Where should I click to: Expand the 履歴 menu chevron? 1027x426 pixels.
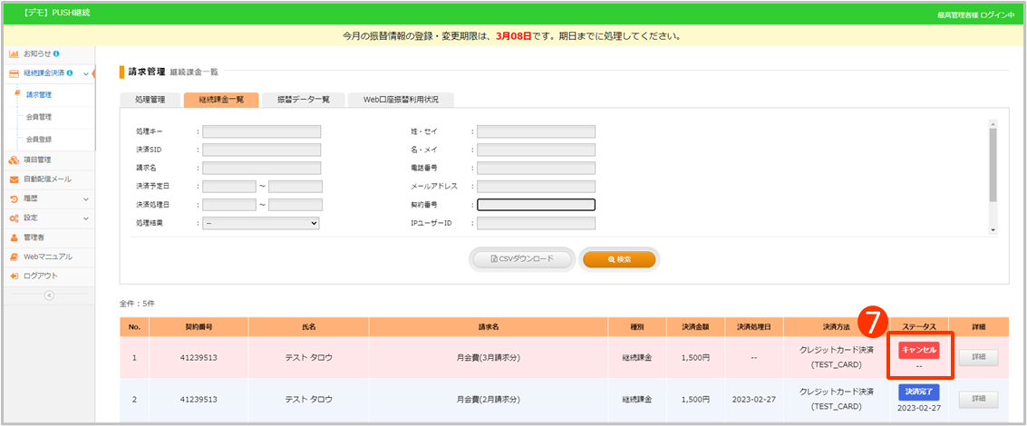pos(86,198)
